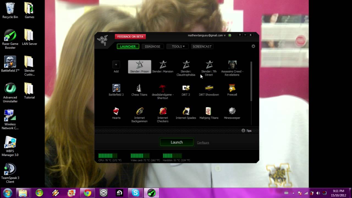
Task: Select the Hearts card game
Action: [x=116, y=113]
